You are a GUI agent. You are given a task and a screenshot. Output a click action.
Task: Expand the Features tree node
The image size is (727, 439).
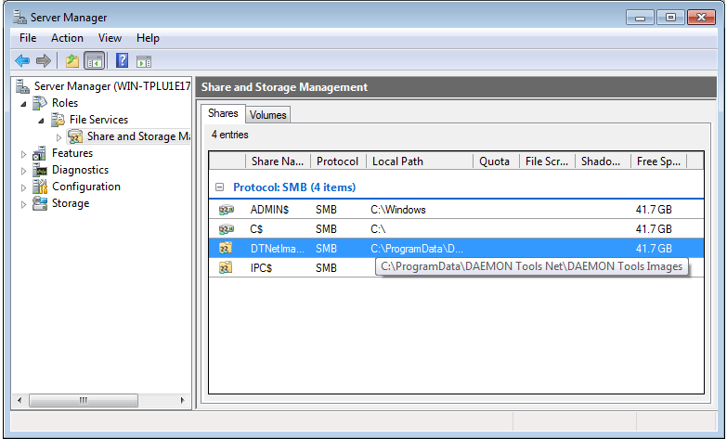pos(23,154)
